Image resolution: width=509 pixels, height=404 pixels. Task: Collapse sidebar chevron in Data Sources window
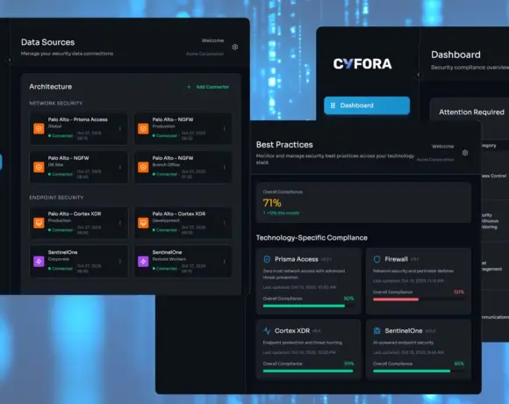coord(10,60)
